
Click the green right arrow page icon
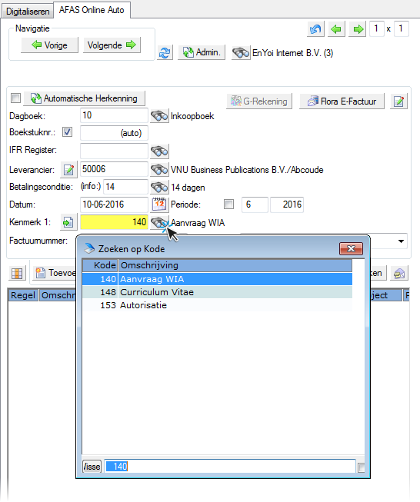click(x=358, y=29)
